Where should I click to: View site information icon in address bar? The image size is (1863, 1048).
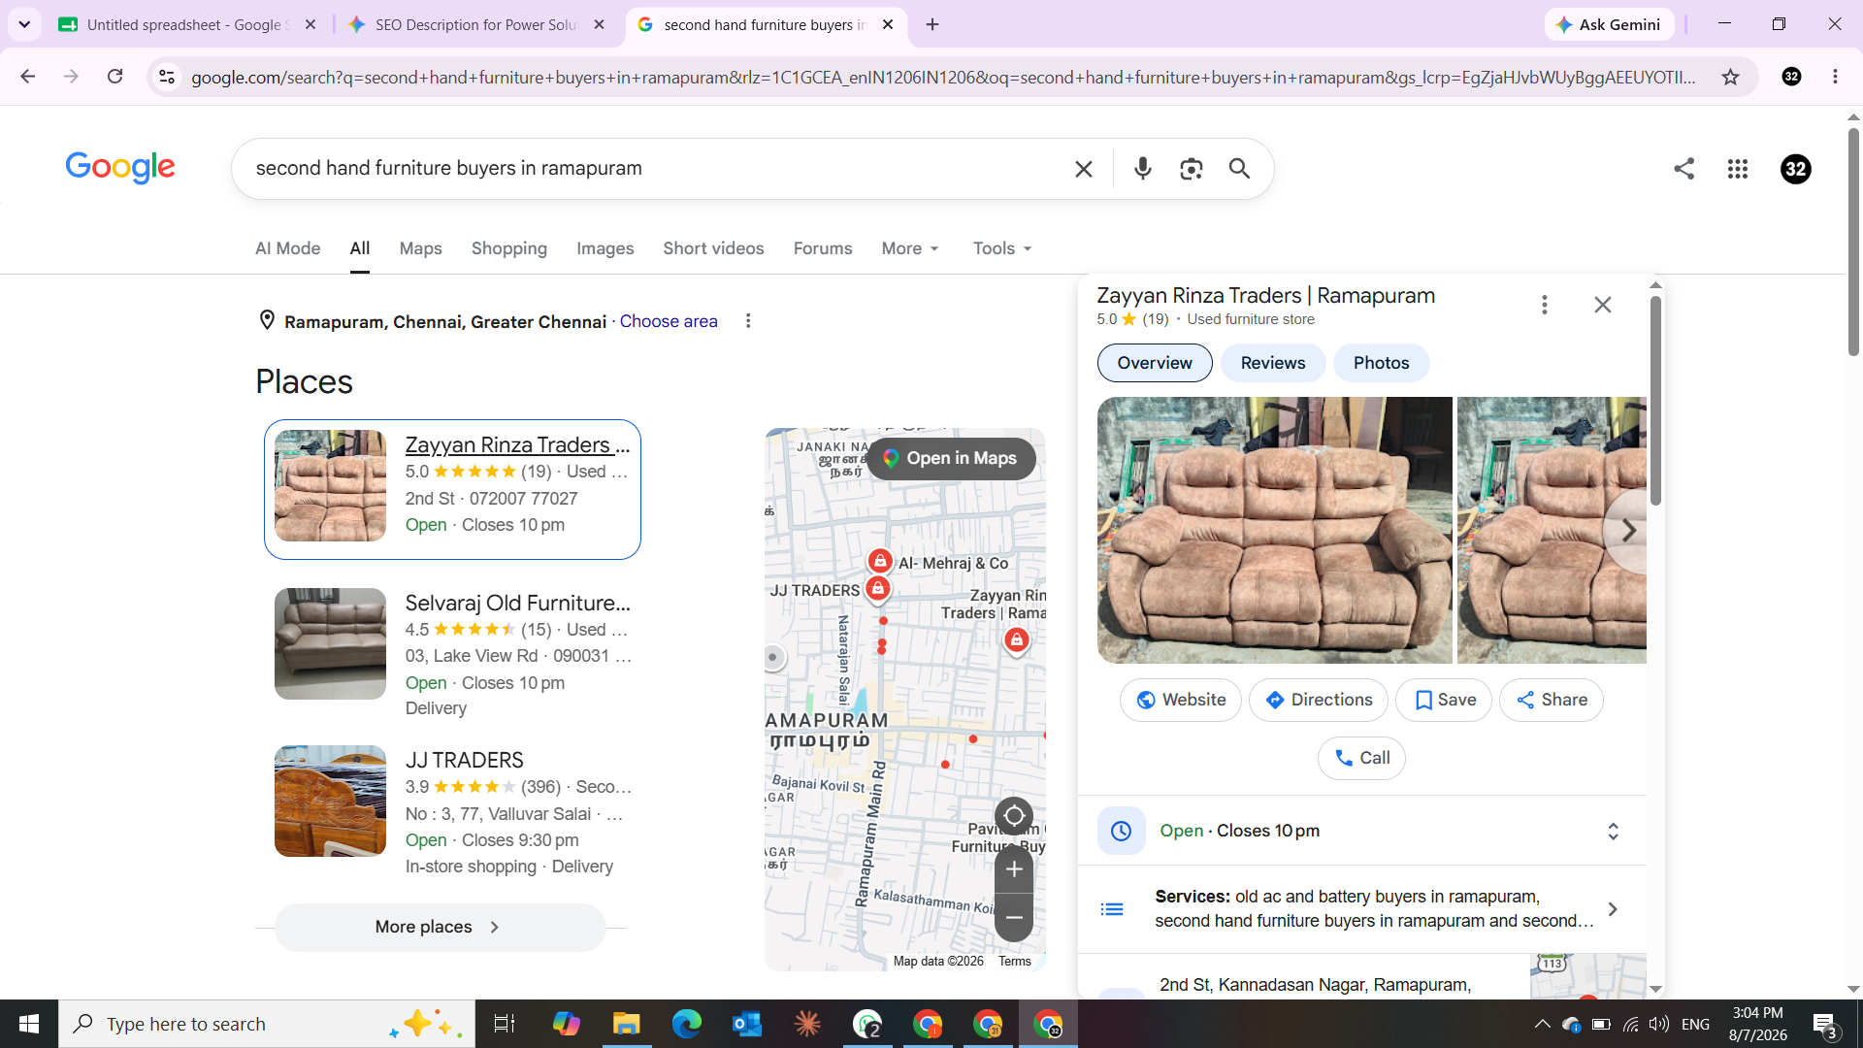coord(167,77)
